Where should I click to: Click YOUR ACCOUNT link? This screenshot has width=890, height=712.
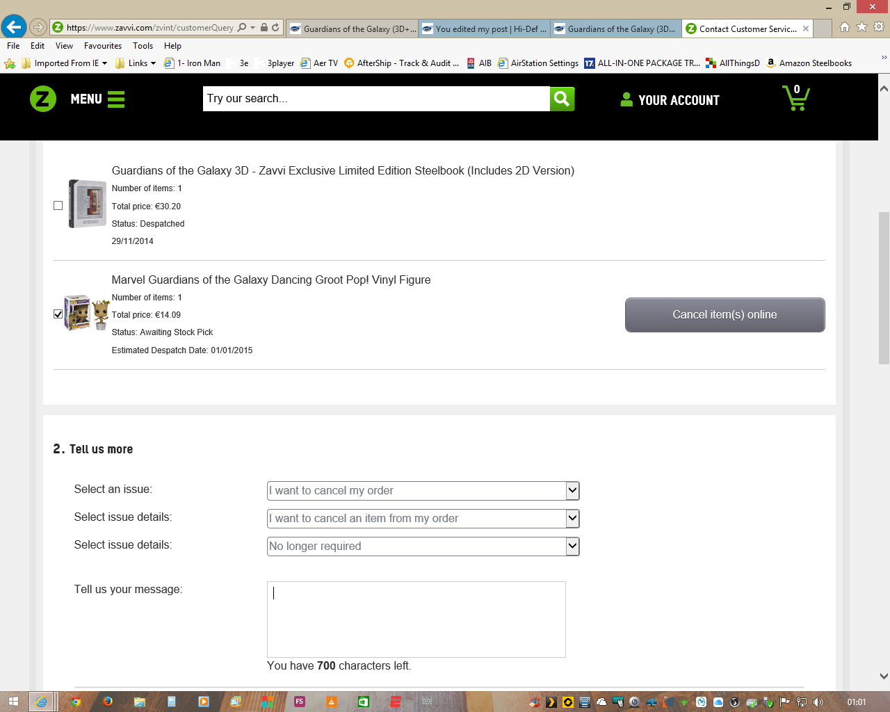pyautogui.click(x=679, y=100)
